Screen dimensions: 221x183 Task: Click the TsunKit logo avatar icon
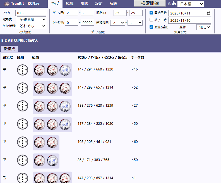[x=7, y=4]
